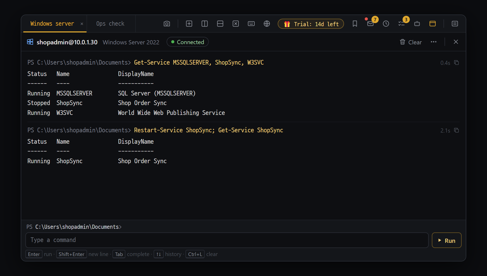Switch to the Windows server tab
The height and width of the screenshot is (276, 487).
pos(52,24)
